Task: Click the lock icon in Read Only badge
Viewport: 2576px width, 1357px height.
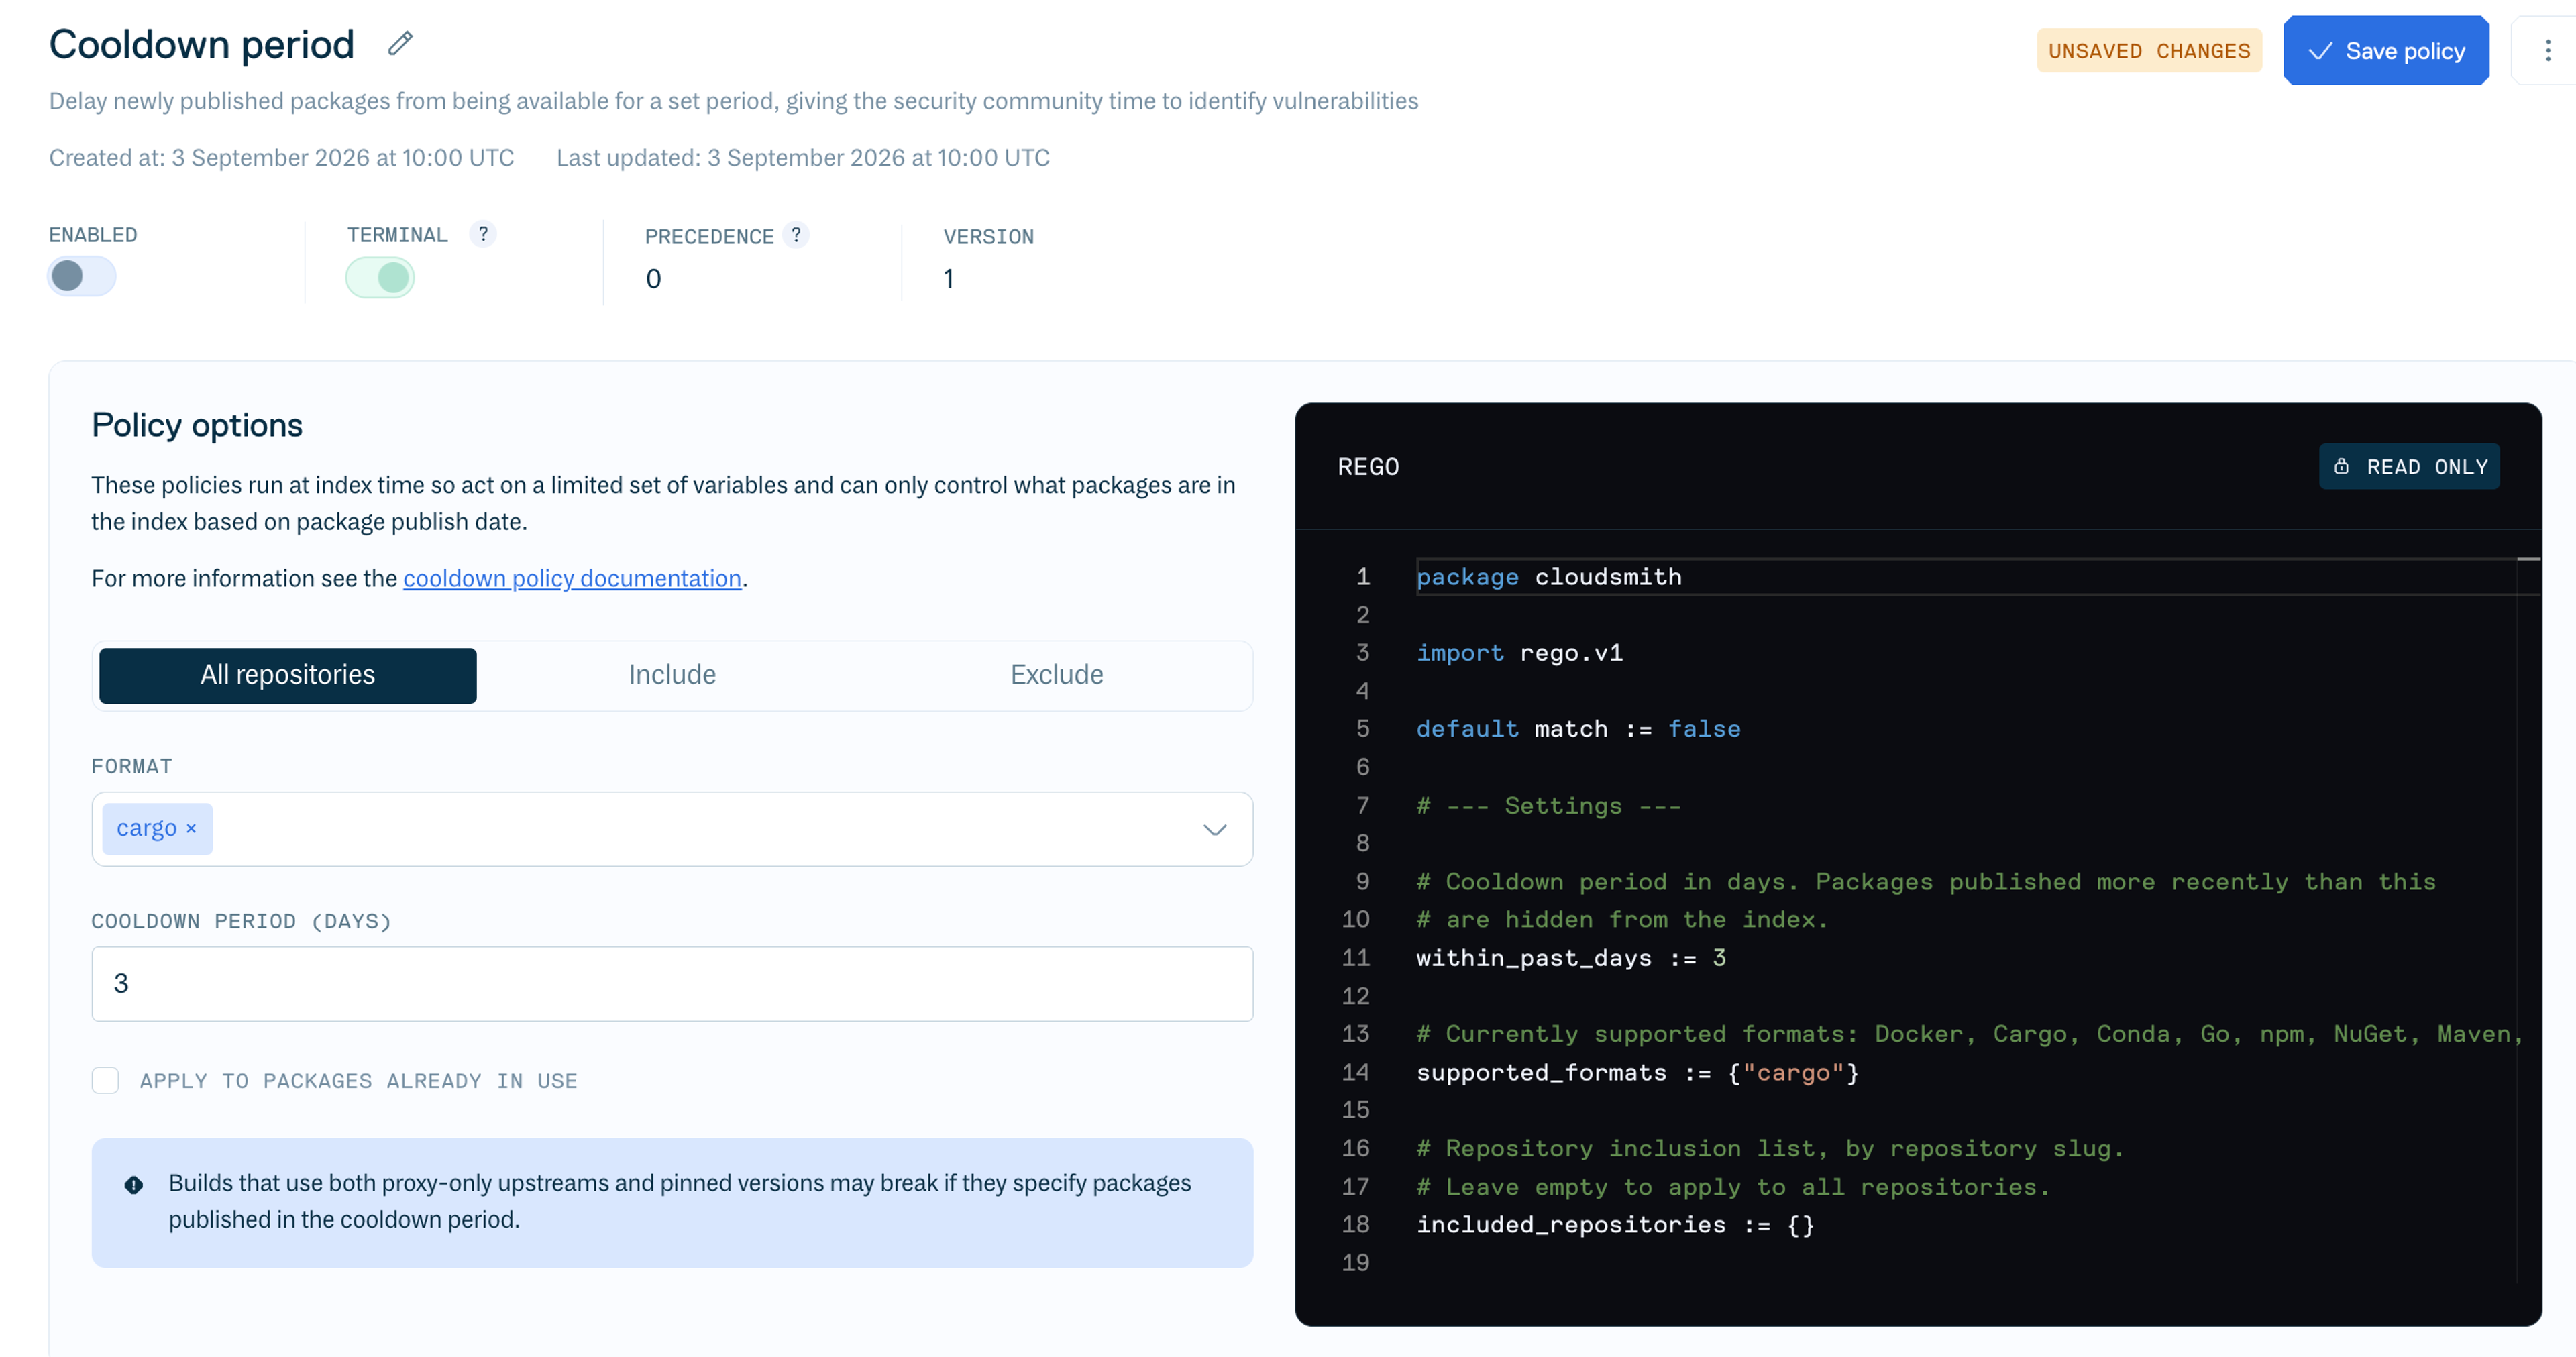Action: point(2341,466)
